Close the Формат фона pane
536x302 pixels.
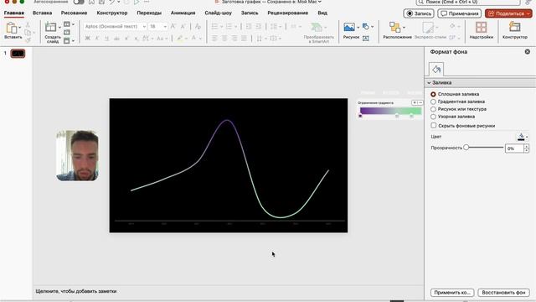click(528, 52)
